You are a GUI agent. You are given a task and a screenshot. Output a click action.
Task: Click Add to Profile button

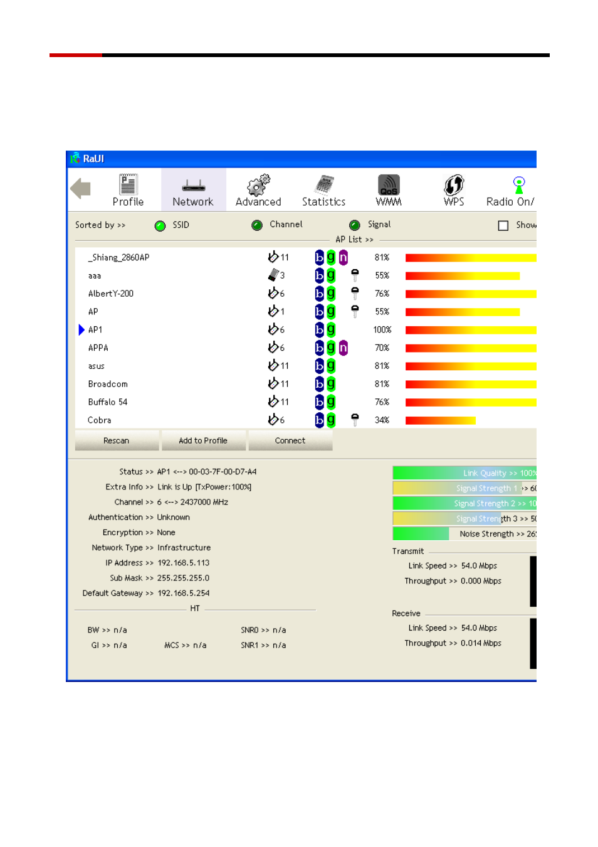click(203, 440)
